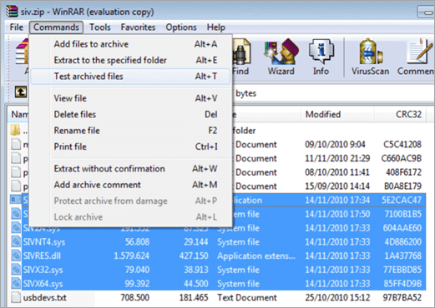Click the Comment toolbar icon

416,57
